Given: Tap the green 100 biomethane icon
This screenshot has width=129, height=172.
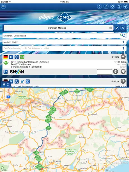Looking at the screenshot, I should (22, 57).
